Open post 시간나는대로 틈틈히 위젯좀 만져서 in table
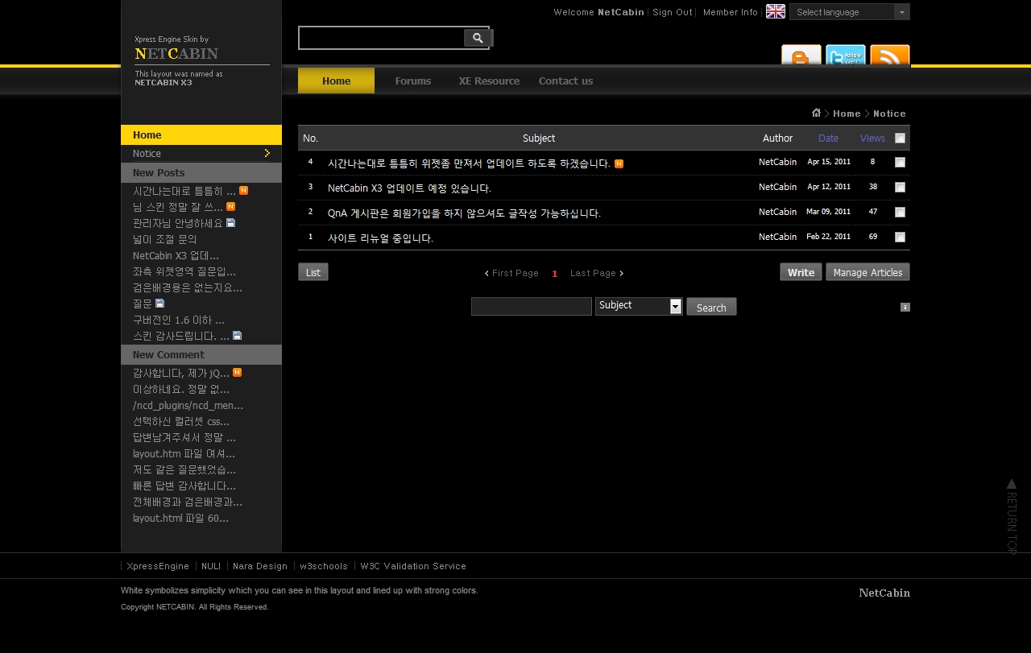Viewport: 1031px width, 653px height. pos(469,163)
